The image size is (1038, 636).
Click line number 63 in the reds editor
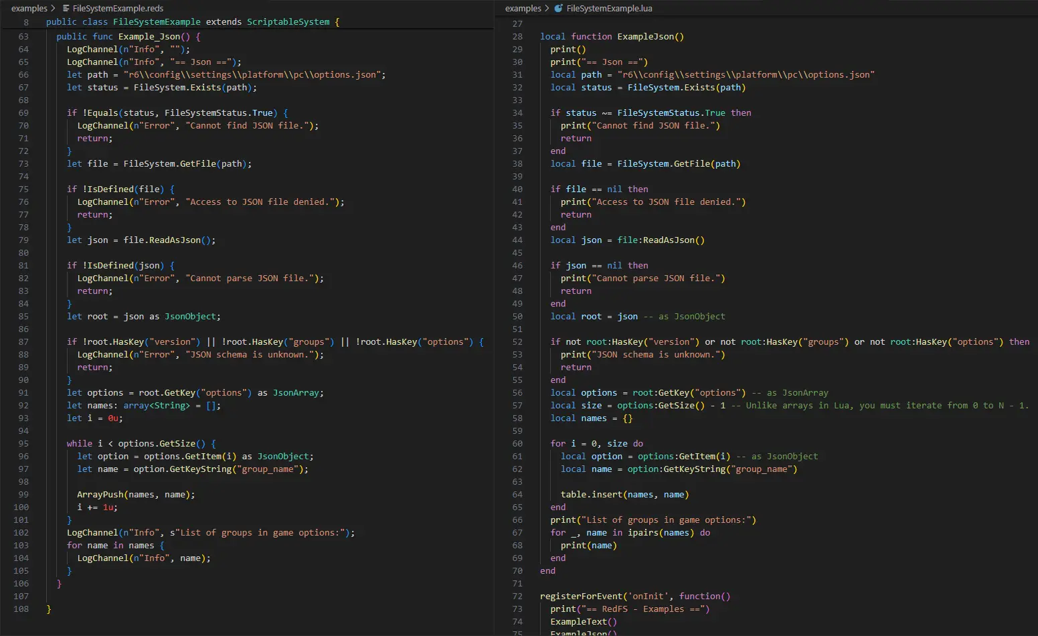[23, 37]
